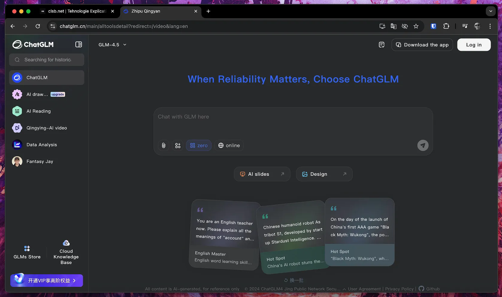Expand the footer license caret

(344, 289)
